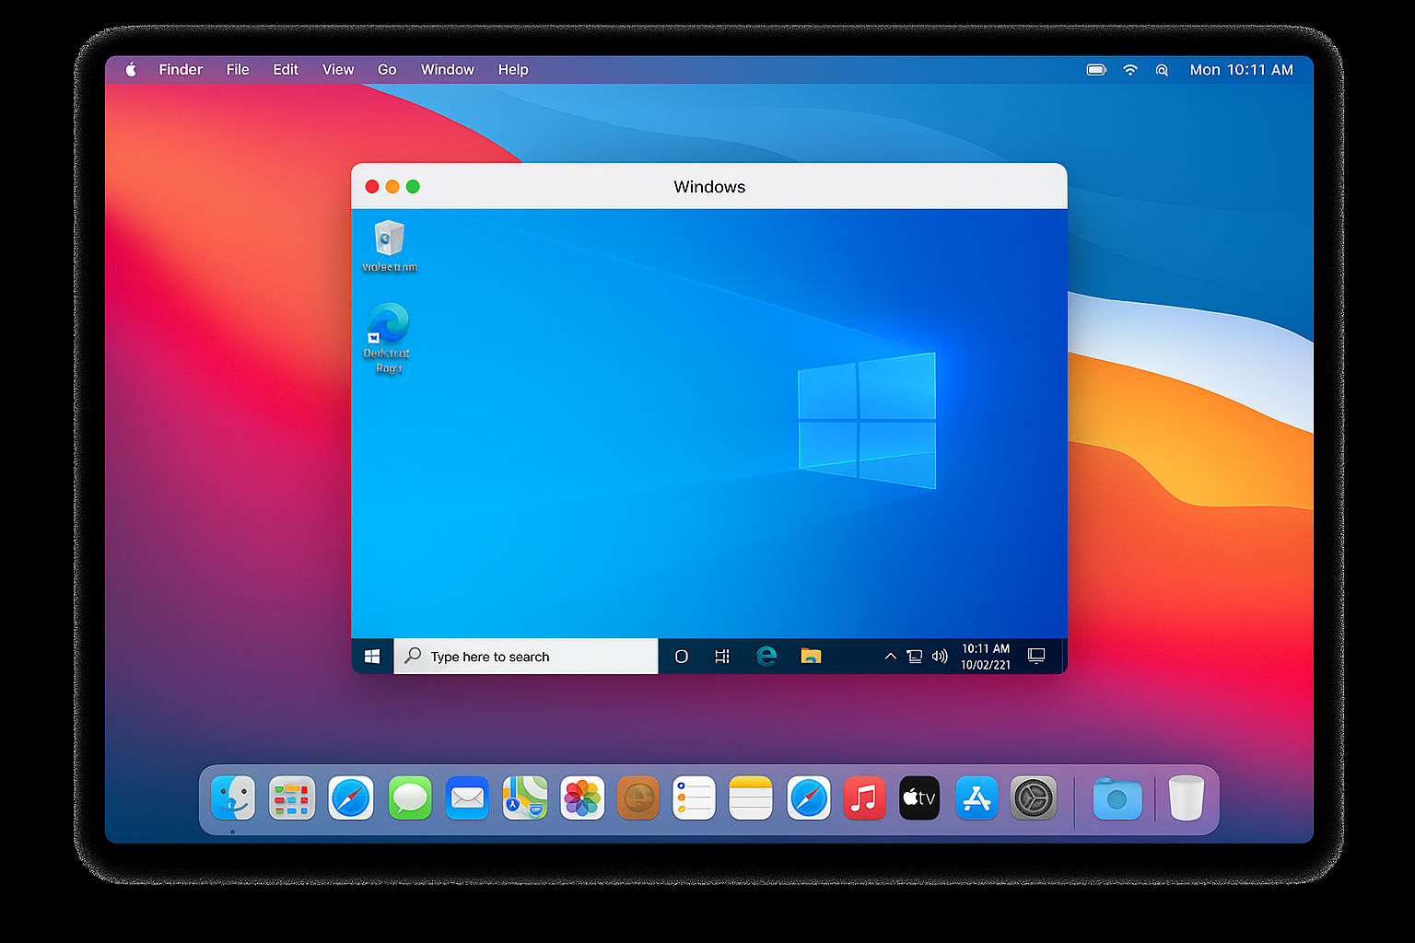Viewport: 1415px width, 943px height.
Task: Minimize the Windows VM window
Action: pyautogui.click(x=392, y=187)
